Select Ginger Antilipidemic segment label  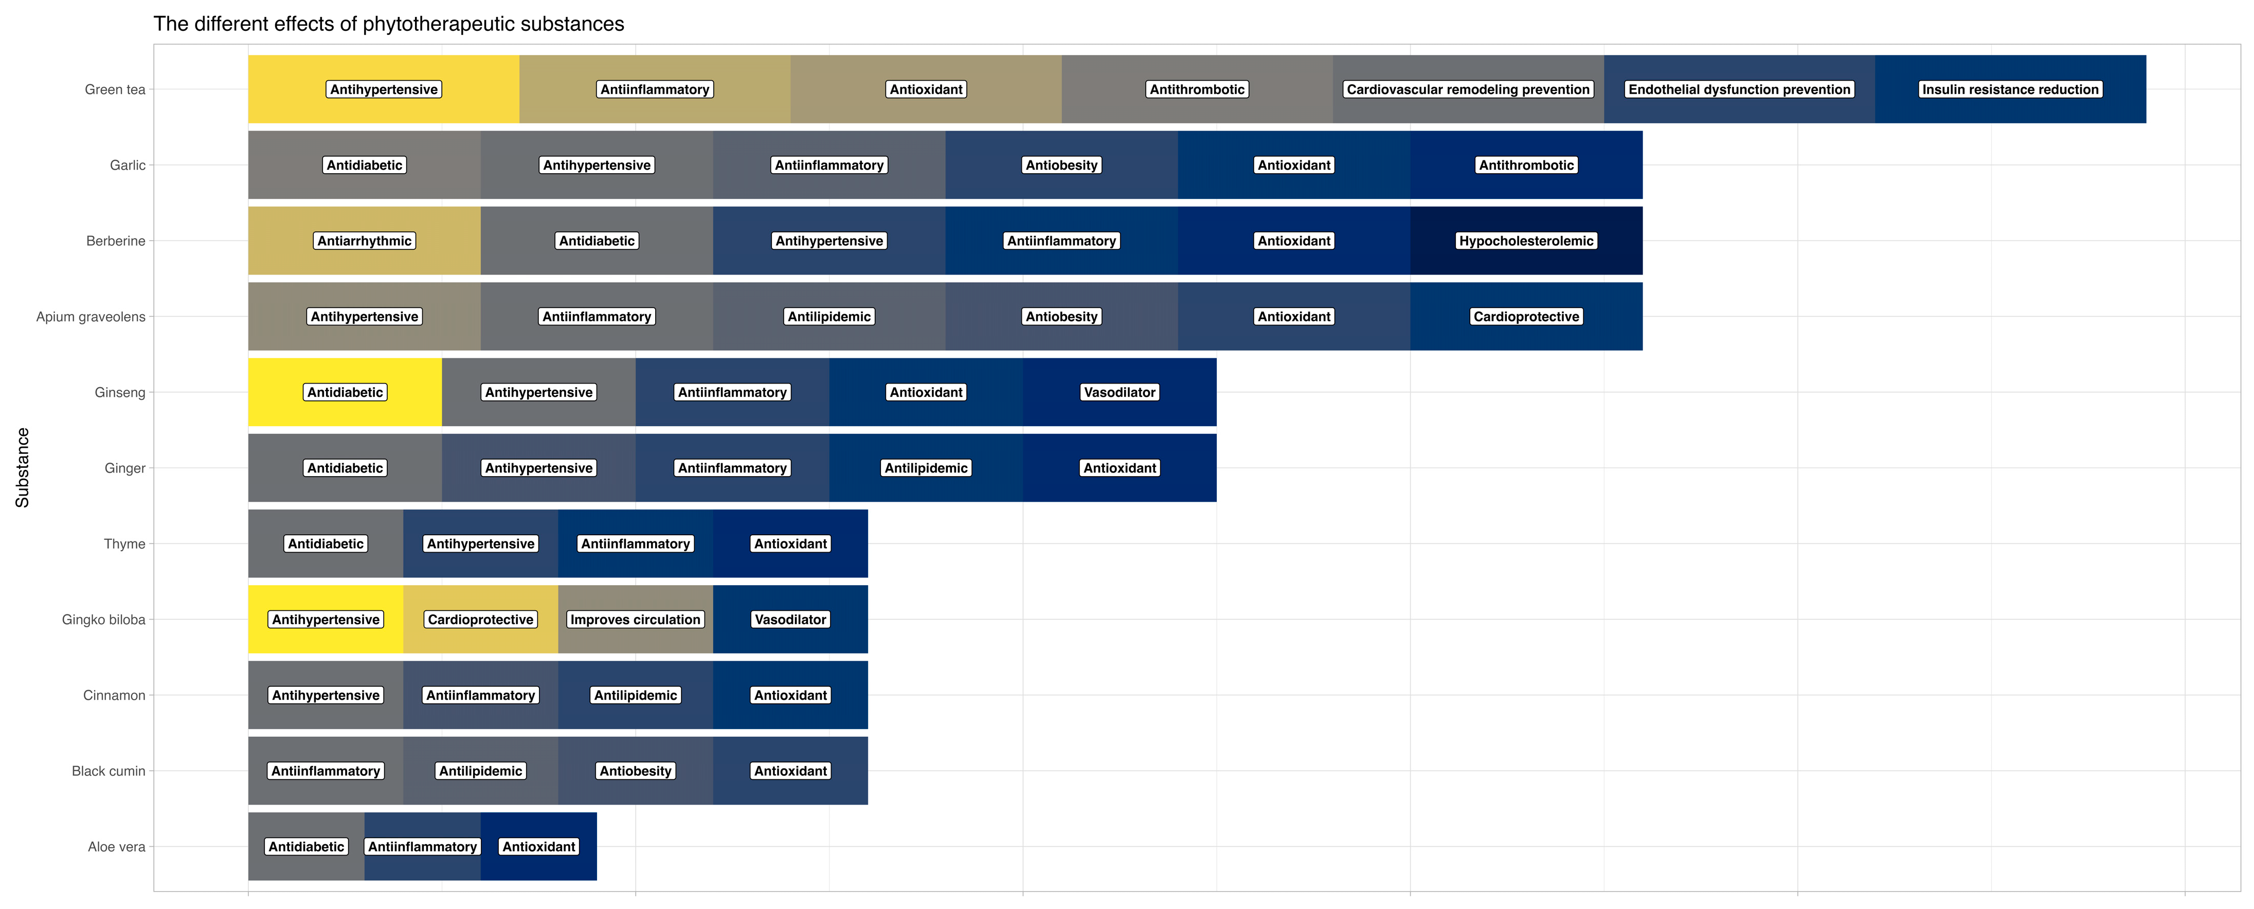pyautogui.click(x=926, y=468)
